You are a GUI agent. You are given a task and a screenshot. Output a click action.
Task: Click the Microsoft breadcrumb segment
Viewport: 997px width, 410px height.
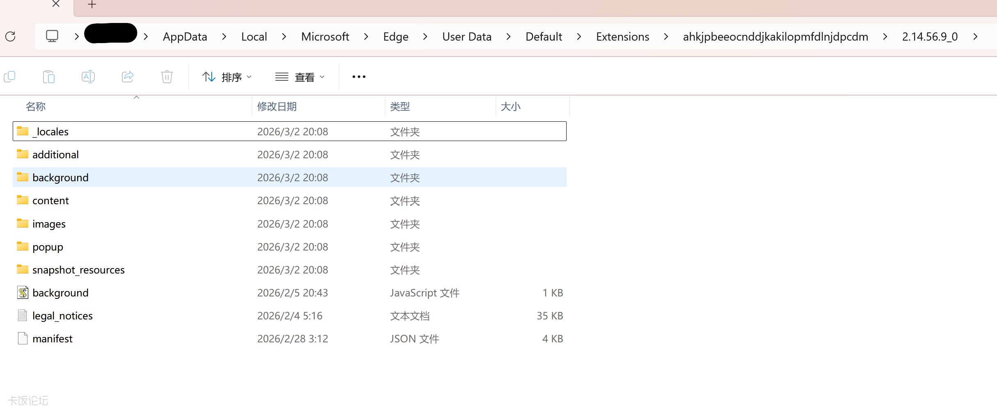pyautogui.click(x=325, y=36)
